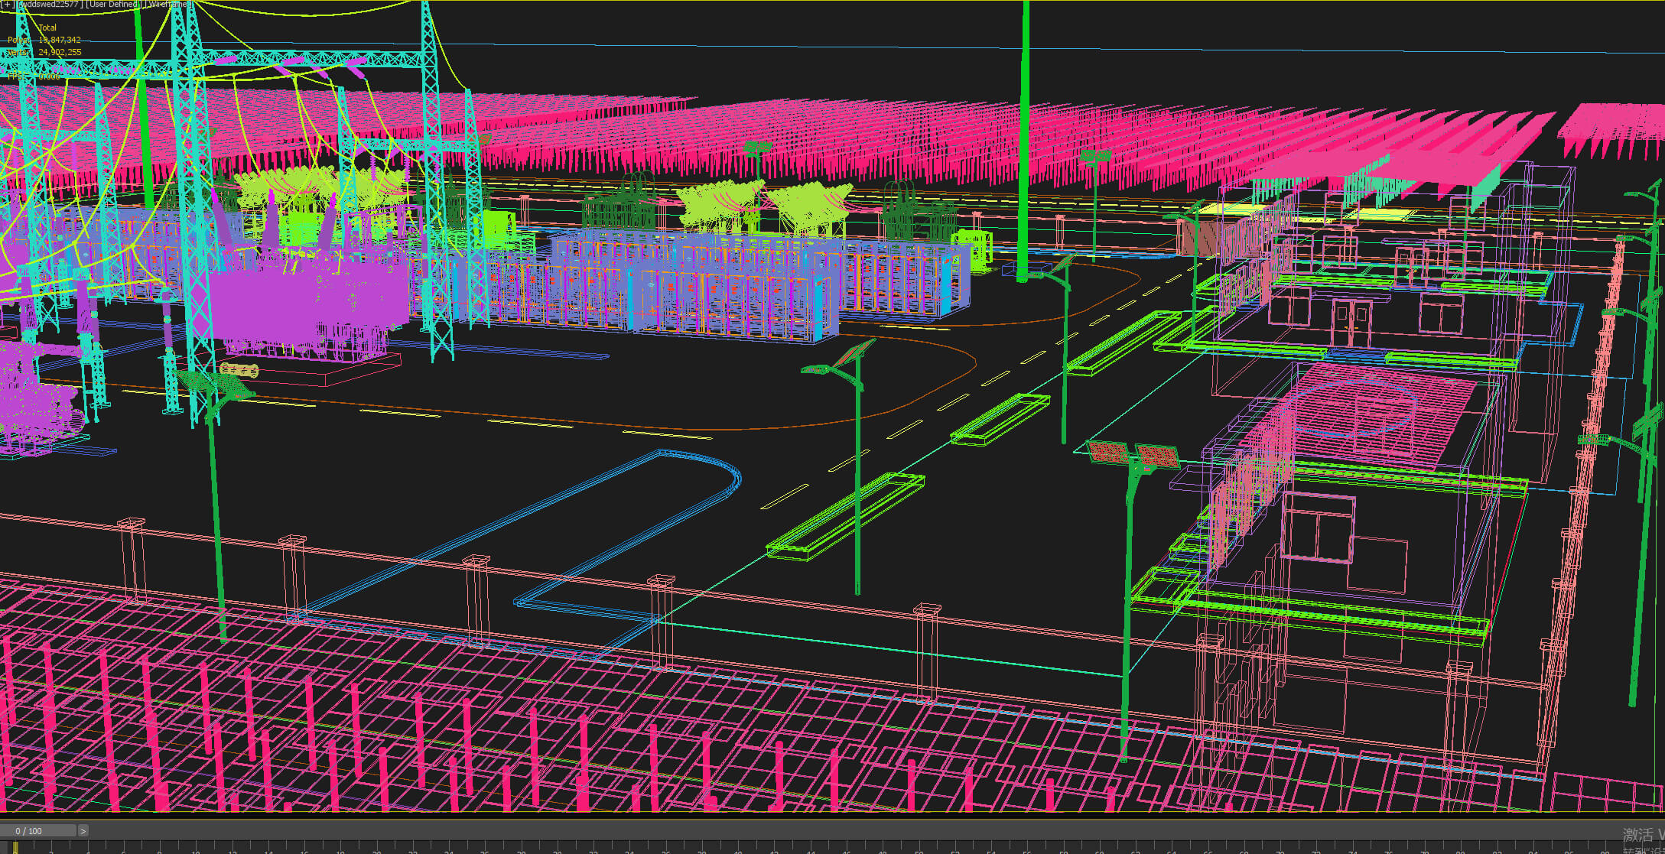
Task: Select the FPS value 0.006
Action: coord(49,76)
